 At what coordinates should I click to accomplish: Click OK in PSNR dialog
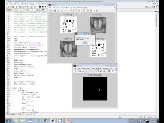coord(85,43)
